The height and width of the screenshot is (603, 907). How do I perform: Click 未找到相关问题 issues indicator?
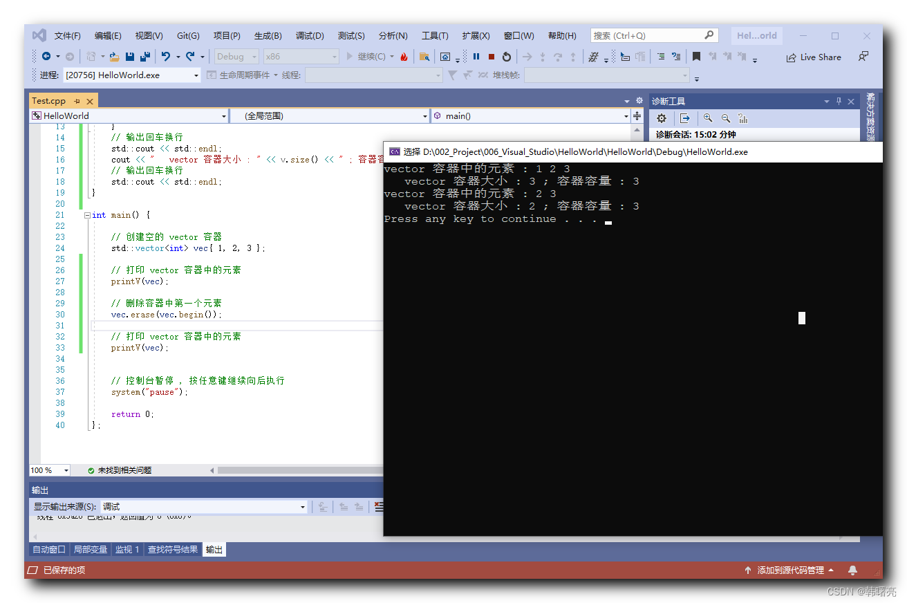(120, 470)
